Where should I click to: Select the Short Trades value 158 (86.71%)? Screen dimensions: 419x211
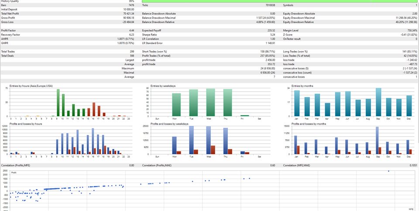coord(268,52)
